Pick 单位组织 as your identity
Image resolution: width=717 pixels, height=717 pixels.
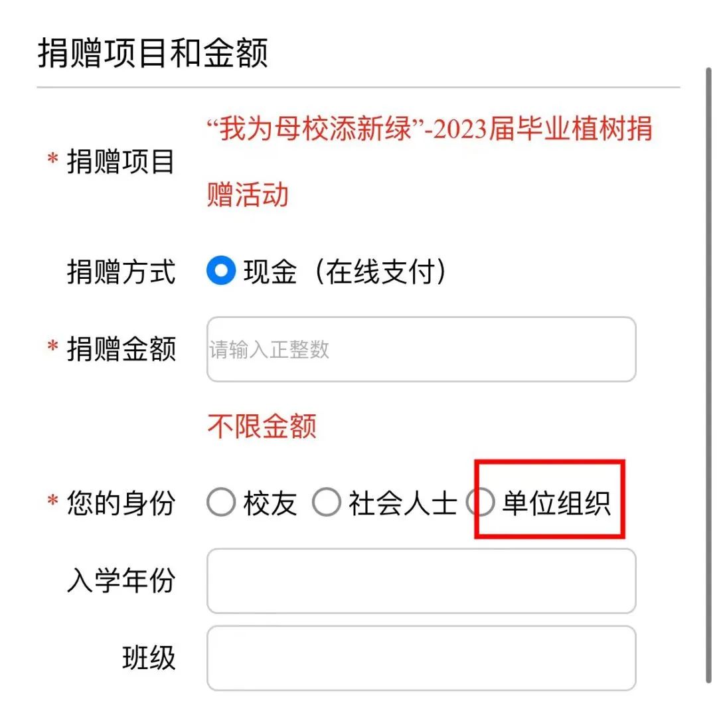click(x=481, y=503)
